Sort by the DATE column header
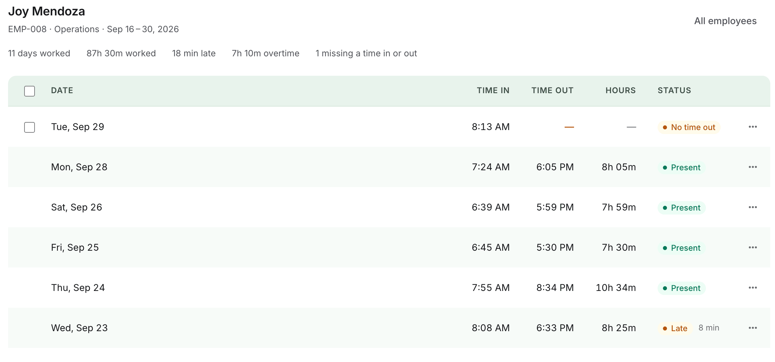 click(62, 90)
